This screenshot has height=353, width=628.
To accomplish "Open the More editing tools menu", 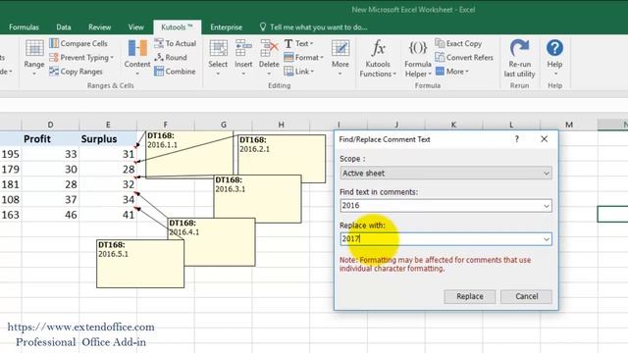I will [340, 58].
